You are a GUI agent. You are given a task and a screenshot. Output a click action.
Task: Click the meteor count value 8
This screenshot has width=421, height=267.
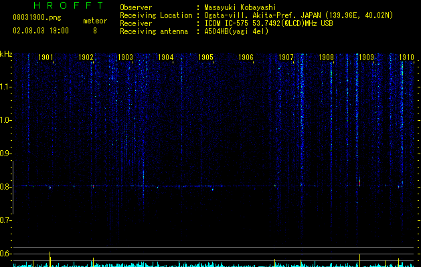coord(95,31)
